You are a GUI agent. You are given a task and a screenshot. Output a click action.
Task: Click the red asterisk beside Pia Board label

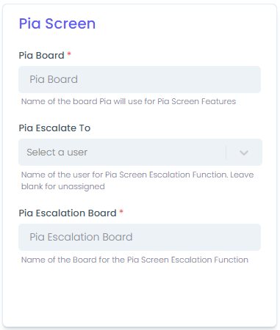[x=69, y=54]
